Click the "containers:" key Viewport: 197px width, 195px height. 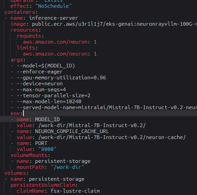tap(21, 12)
